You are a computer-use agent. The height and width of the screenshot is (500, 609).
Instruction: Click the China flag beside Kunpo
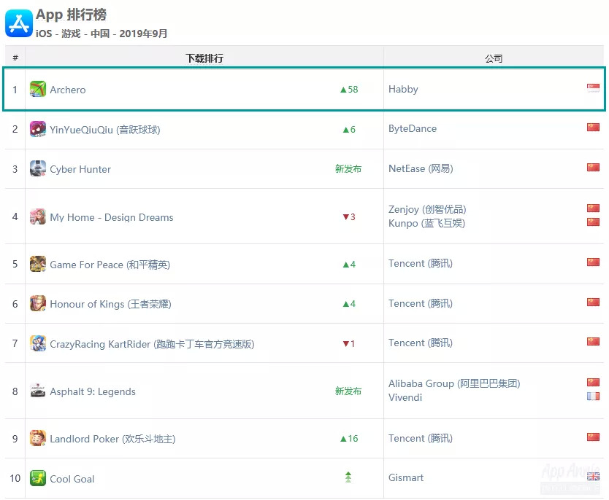pos(593,222)
